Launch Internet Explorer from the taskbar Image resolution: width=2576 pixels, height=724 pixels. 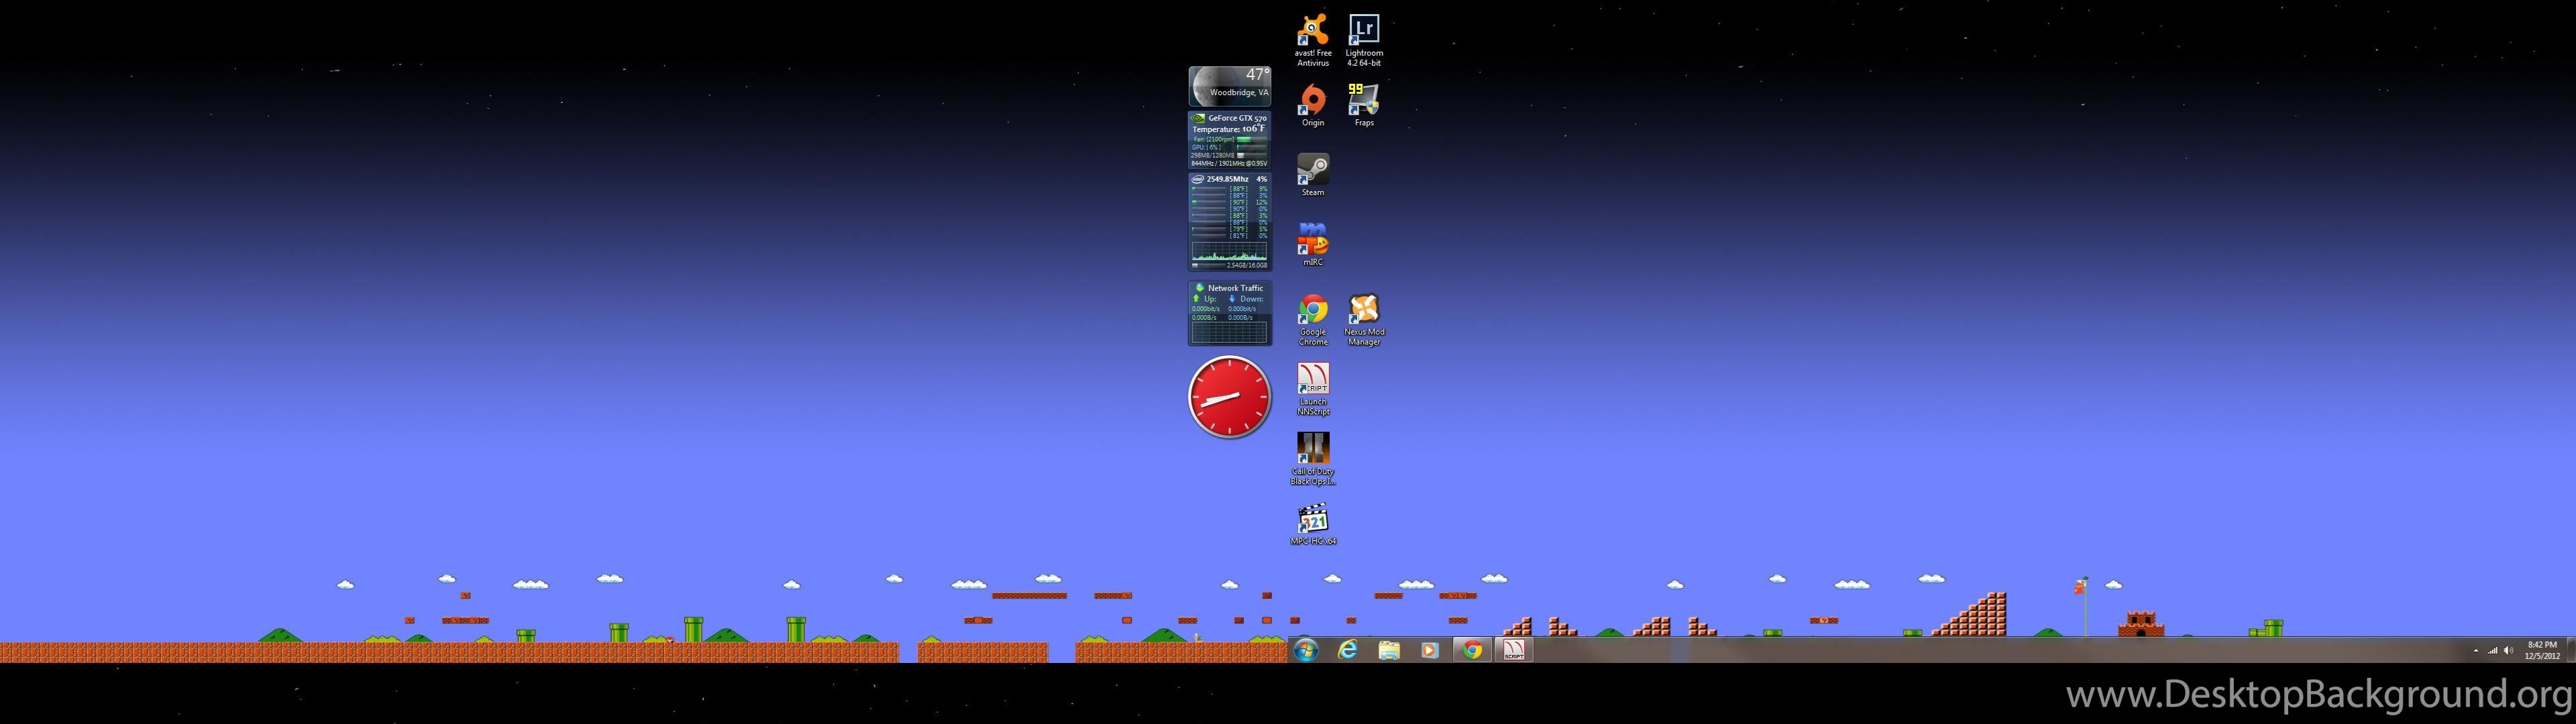(x=1348, y=650)
